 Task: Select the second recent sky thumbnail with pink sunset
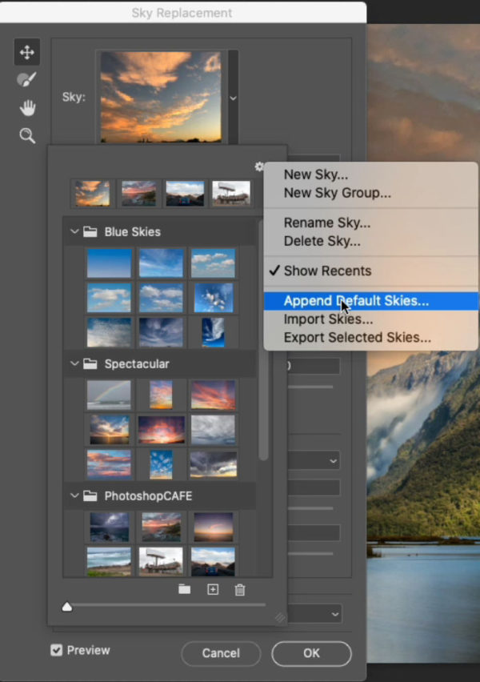138,194
